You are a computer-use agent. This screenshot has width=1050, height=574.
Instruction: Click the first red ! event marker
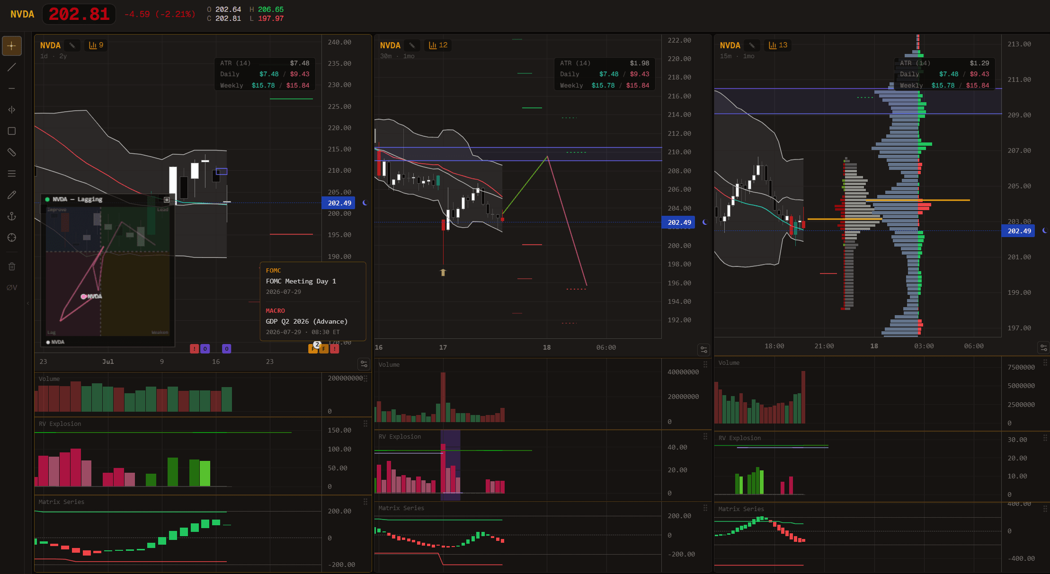click(x=194, y=349)
